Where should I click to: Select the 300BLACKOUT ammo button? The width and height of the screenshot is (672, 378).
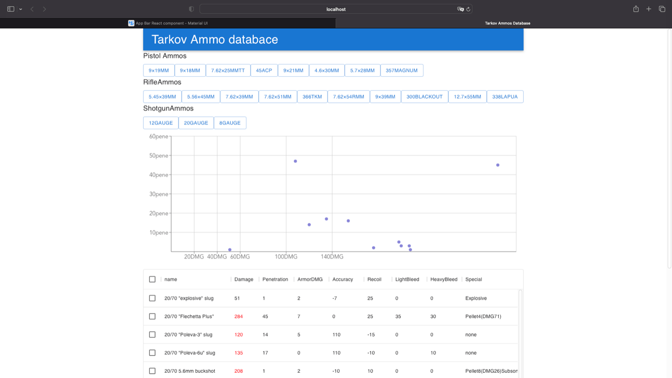(425, 97)
